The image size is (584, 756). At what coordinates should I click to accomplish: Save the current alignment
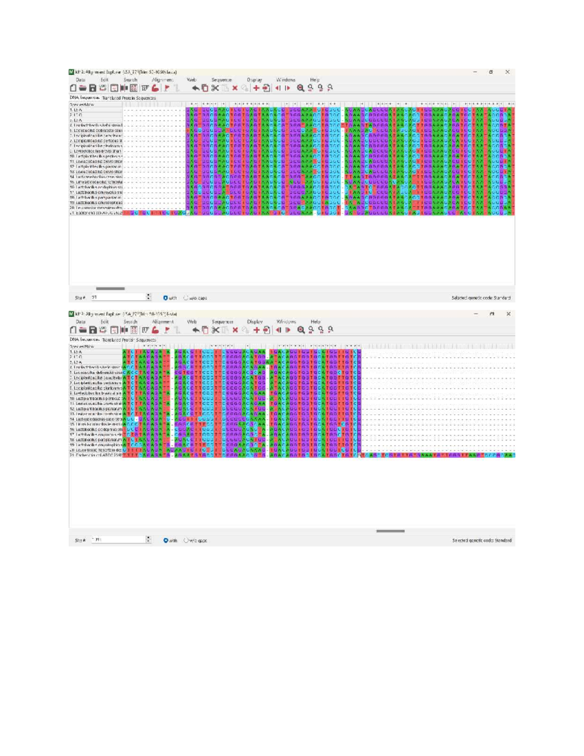pos(92,88)
